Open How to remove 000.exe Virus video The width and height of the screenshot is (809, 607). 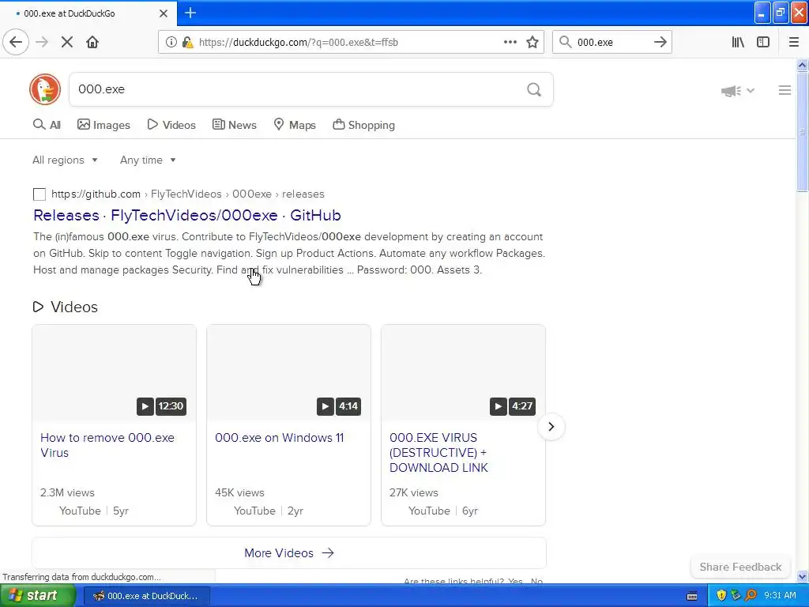coord(107,445)
